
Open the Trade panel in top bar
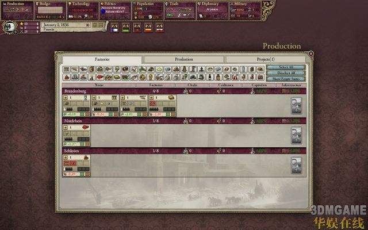pyautogui.click(x=180, y=10)
